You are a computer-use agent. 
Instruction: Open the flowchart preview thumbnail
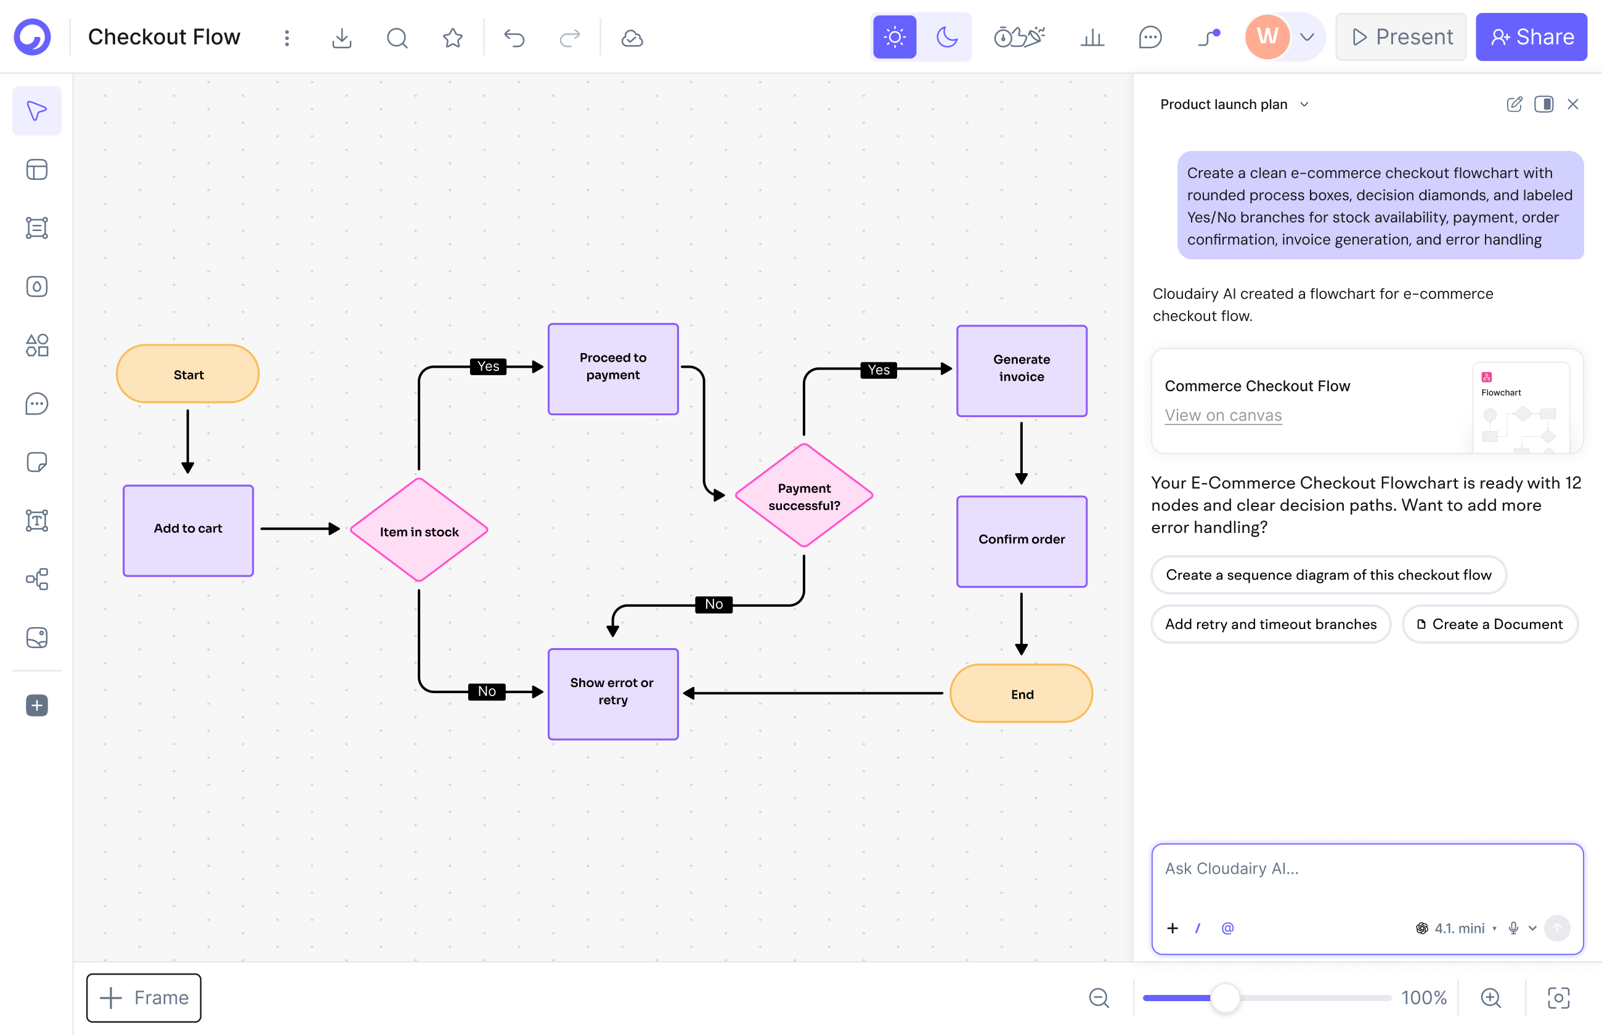pyautogui.click(x=1521, y=408)
